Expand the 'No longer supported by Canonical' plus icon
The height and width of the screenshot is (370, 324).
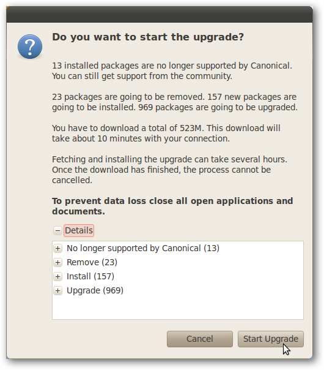57,249
